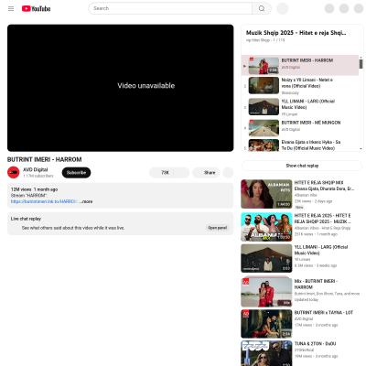Open AVD Digital channel avatar
The width and height of the screenshot is (366, 366).
tap(14, 172)
